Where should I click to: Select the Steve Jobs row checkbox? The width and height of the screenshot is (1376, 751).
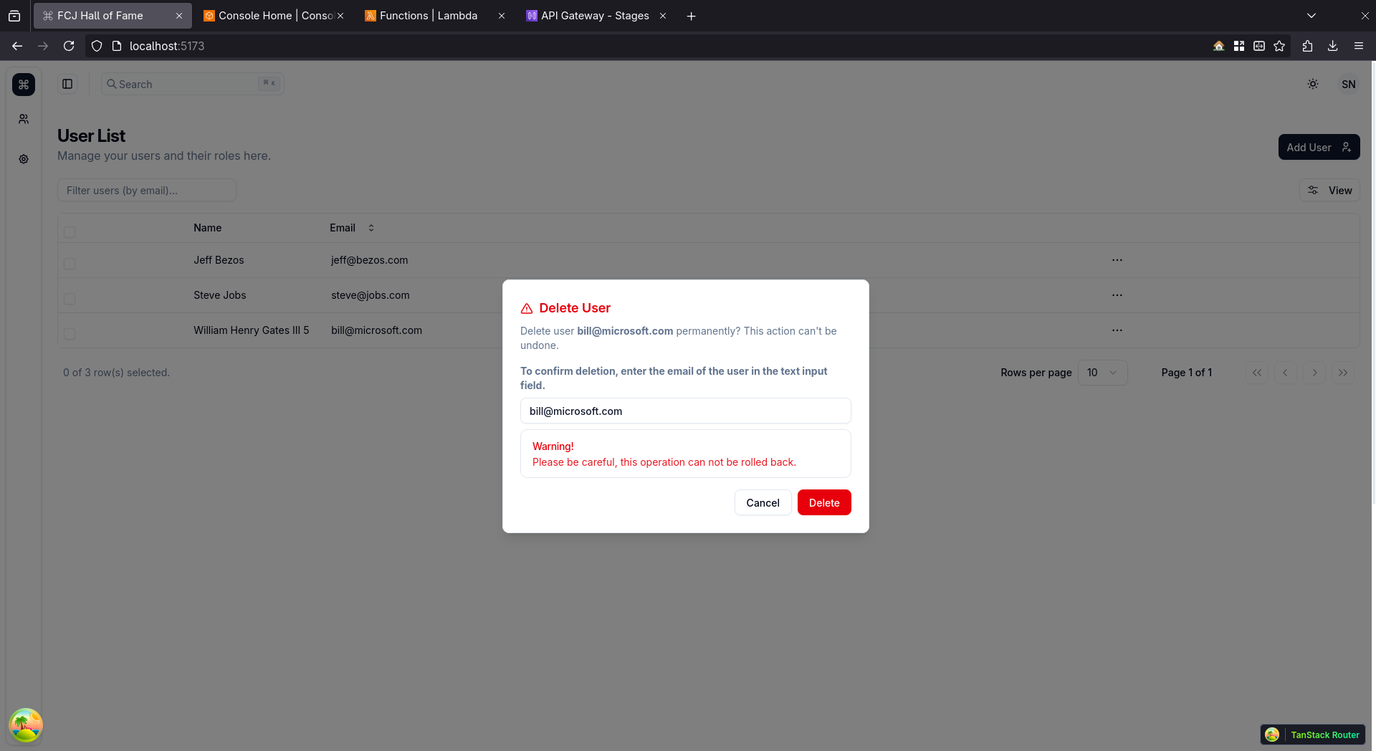(70, 299)
